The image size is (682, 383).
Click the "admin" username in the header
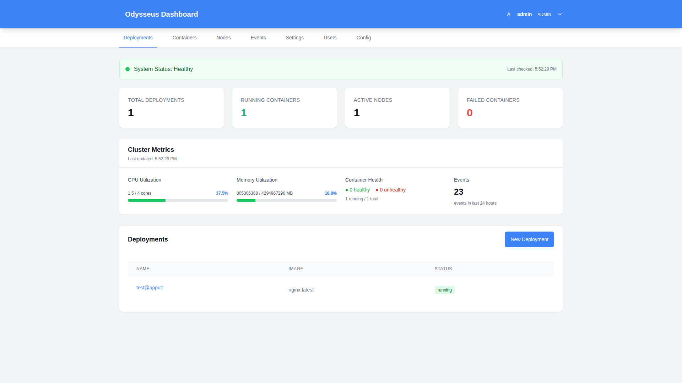point(525,14)
